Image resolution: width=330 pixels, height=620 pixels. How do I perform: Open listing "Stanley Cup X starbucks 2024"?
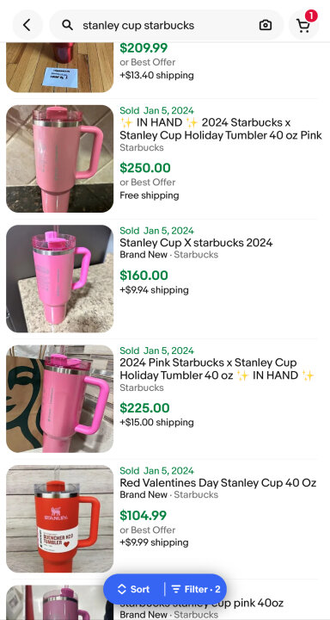pyautogui.click(x=196, y=242)
